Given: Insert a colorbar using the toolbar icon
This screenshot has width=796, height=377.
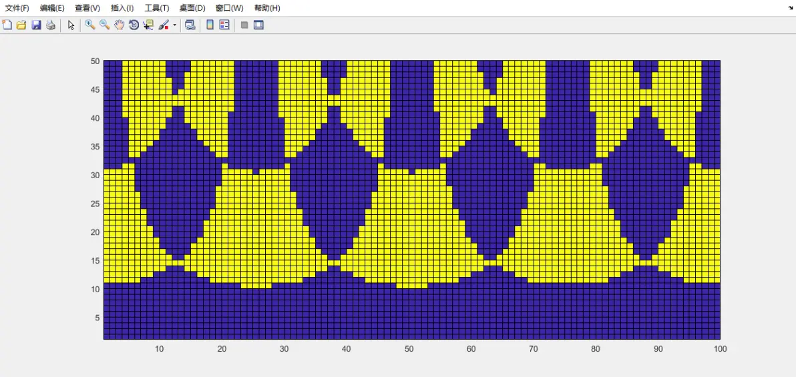Looking at the screenshot, I should click(210, 25).
